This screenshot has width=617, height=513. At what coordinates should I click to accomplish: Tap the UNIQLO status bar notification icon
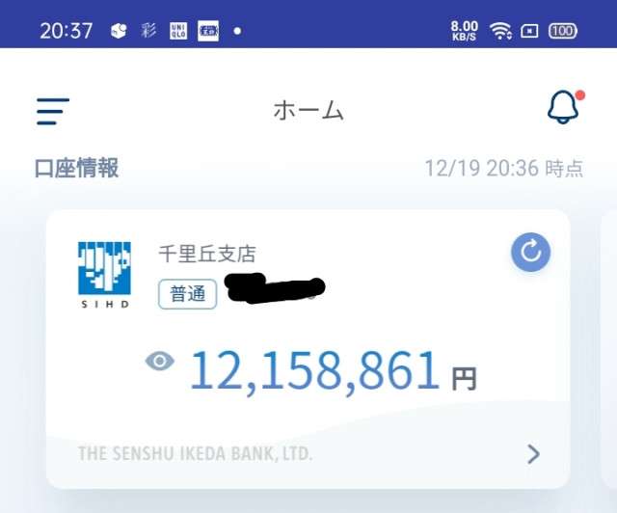point(178,31)
